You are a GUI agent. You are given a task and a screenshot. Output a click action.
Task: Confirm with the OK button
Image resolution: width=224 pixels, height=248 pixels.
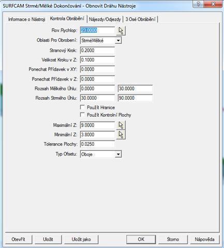click(141, 239)
